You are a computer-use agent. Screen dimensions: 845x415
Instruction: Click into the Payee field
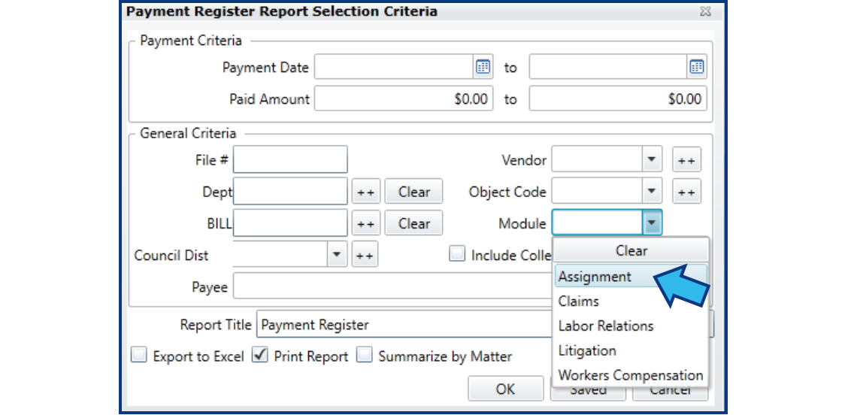coord(393,286)
